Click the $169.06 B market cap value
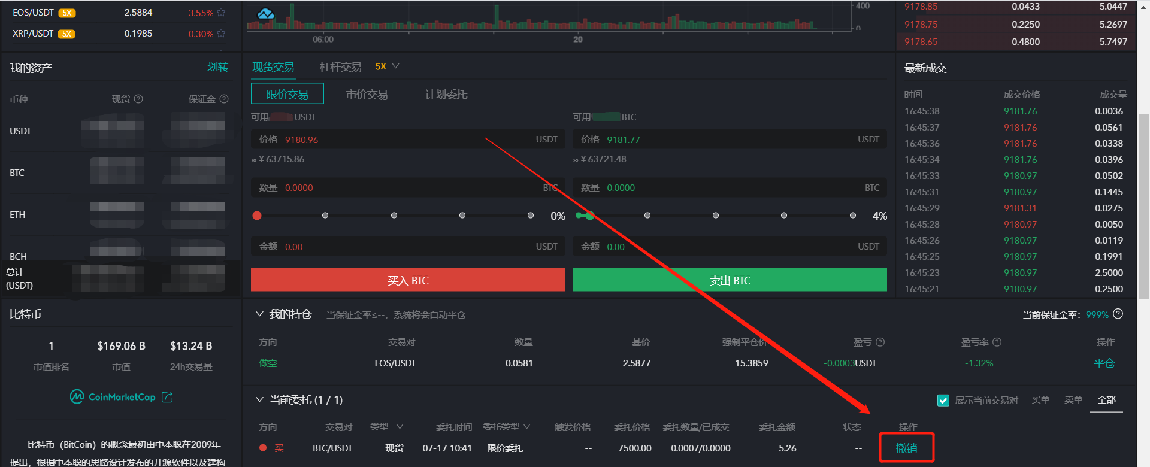The image size is (1150, 467). pos(121,346)
